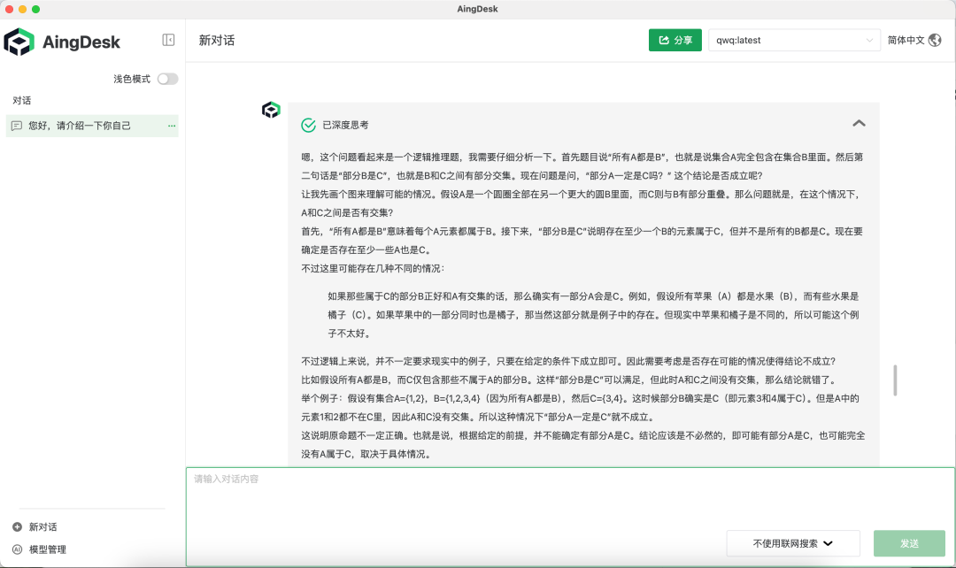Viewport: 956px width, 568px height.
Task: Click the chat area vertical scrollbar thumb
Action: (895, 380)
